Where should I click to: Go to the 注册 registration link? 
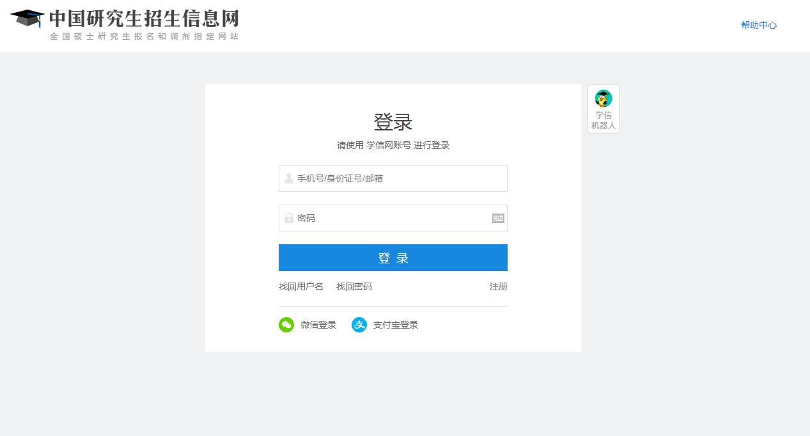(499, 286)
